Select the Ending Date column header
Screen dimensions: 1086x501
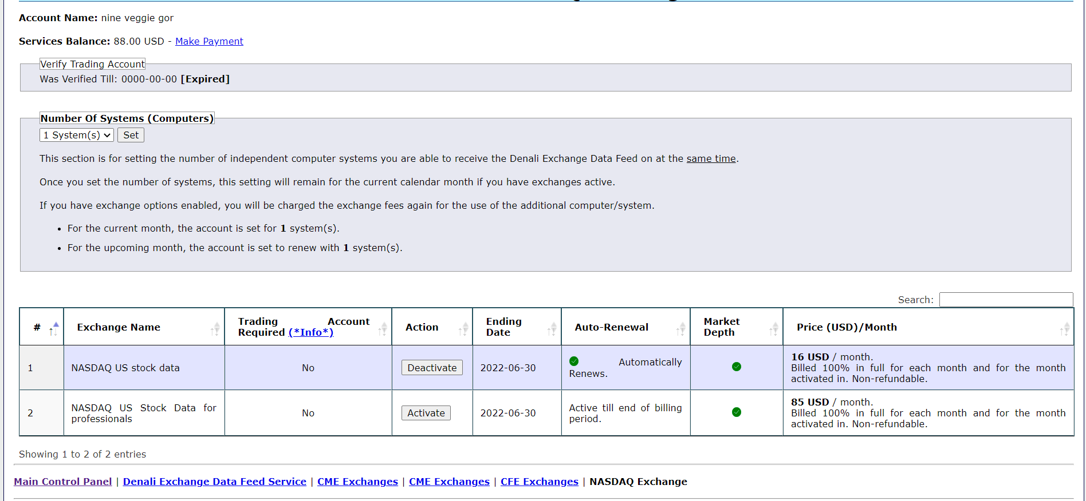517,327
